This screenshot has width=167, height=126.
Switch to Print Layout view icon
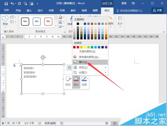[x=115, y=123]
